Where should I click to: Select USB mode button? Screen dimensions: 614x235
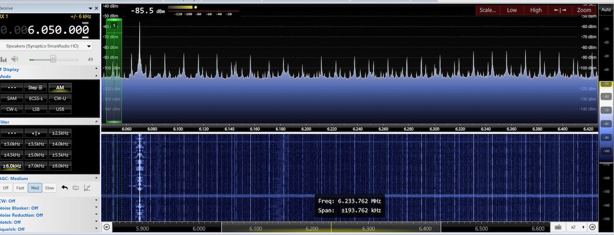coord(60,109)
